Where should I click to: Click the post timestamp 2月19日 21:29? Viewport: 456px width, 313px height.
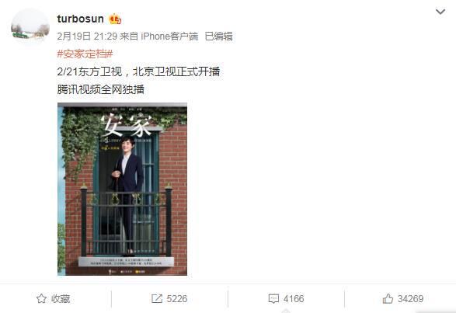(87, 37)
